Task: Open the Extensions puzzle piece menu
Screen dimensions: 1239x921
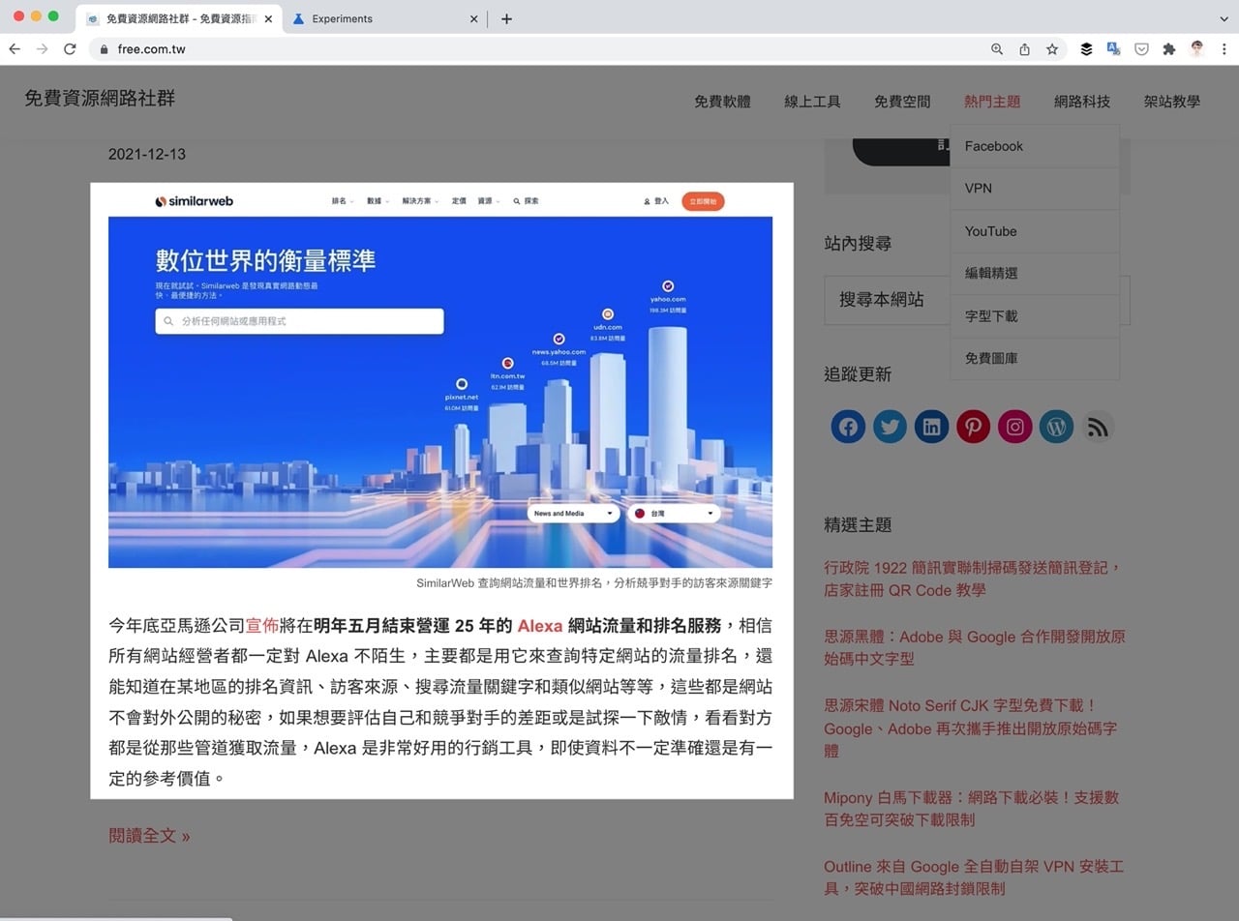Action: pyautogui.click(x=1169, y=48)
